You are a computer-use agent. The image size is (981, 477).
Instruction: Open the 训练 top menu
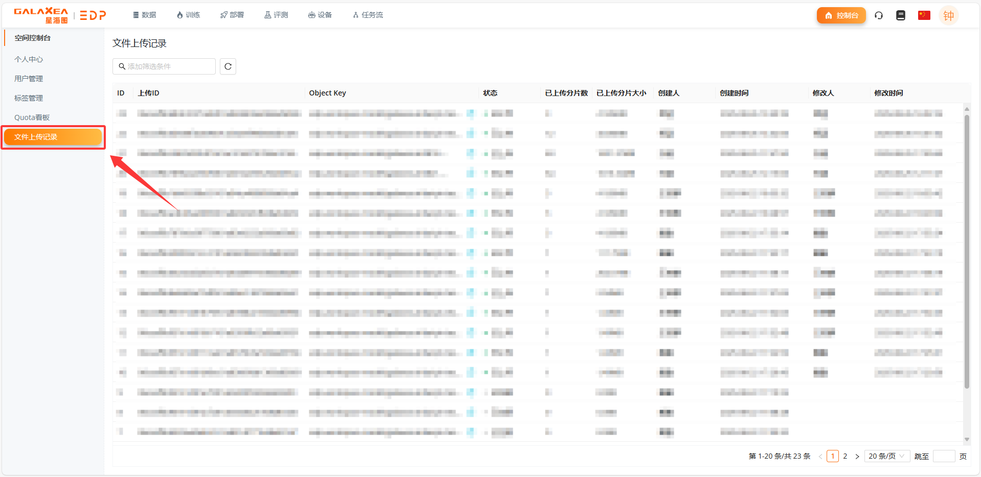[x=188, y=15]
